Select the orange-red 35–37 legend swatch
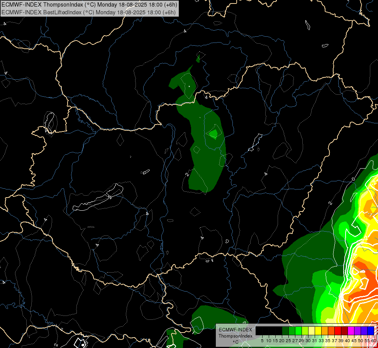Viewport: 378px width, 348px height. [x=331, y=331]
